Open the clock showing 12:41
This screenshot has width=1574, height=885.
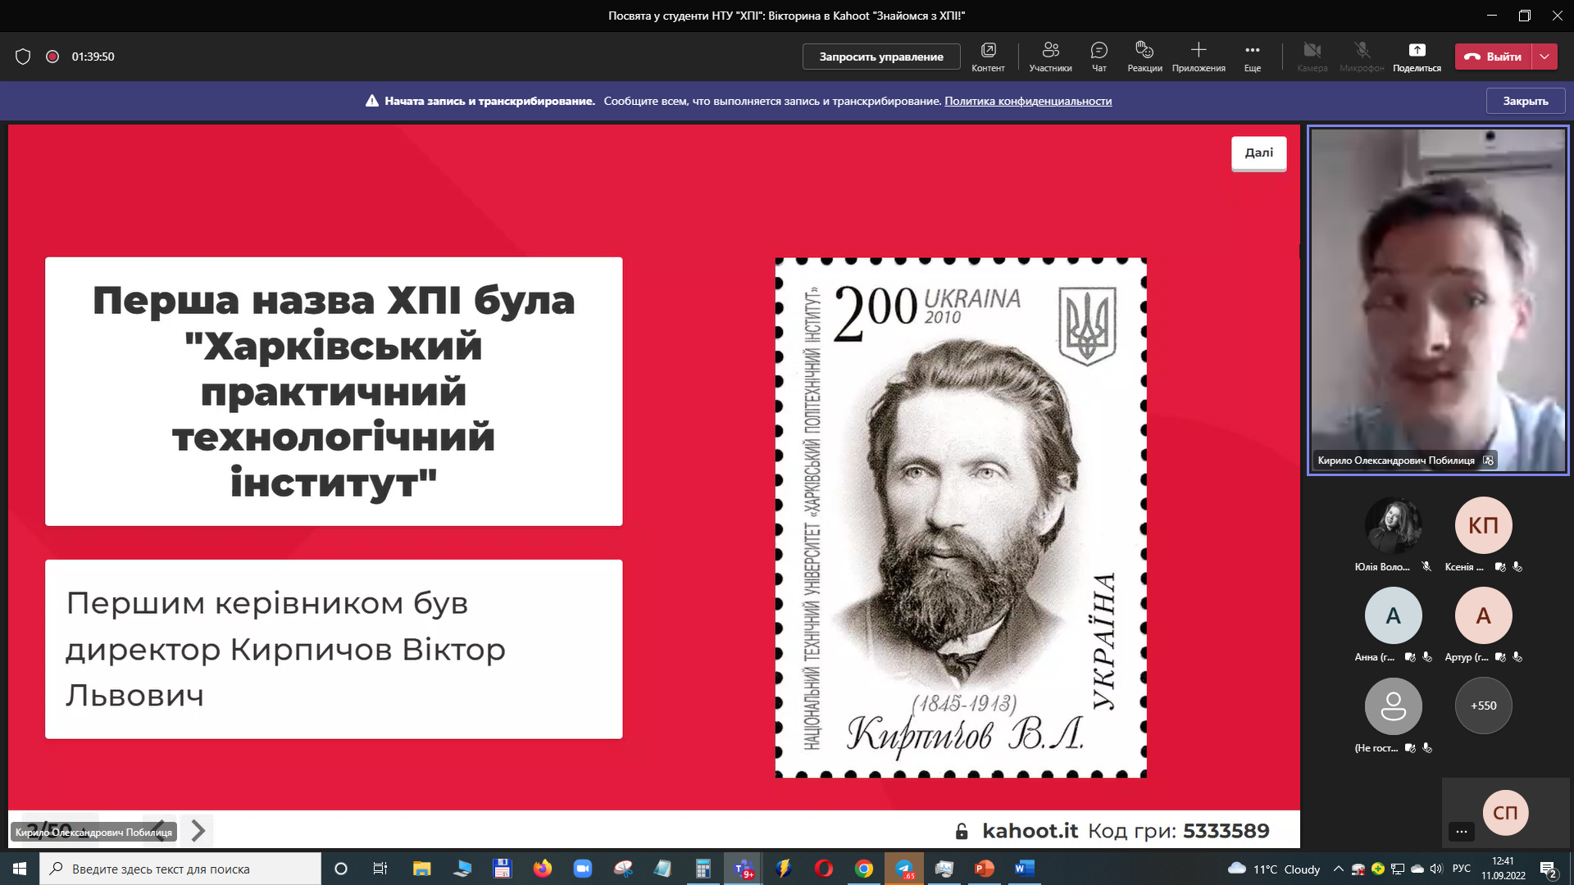(x=1503, y=869)
